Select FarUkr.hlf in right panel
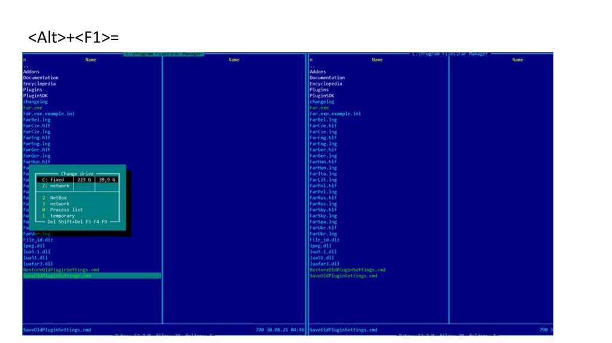 point(323,228)
